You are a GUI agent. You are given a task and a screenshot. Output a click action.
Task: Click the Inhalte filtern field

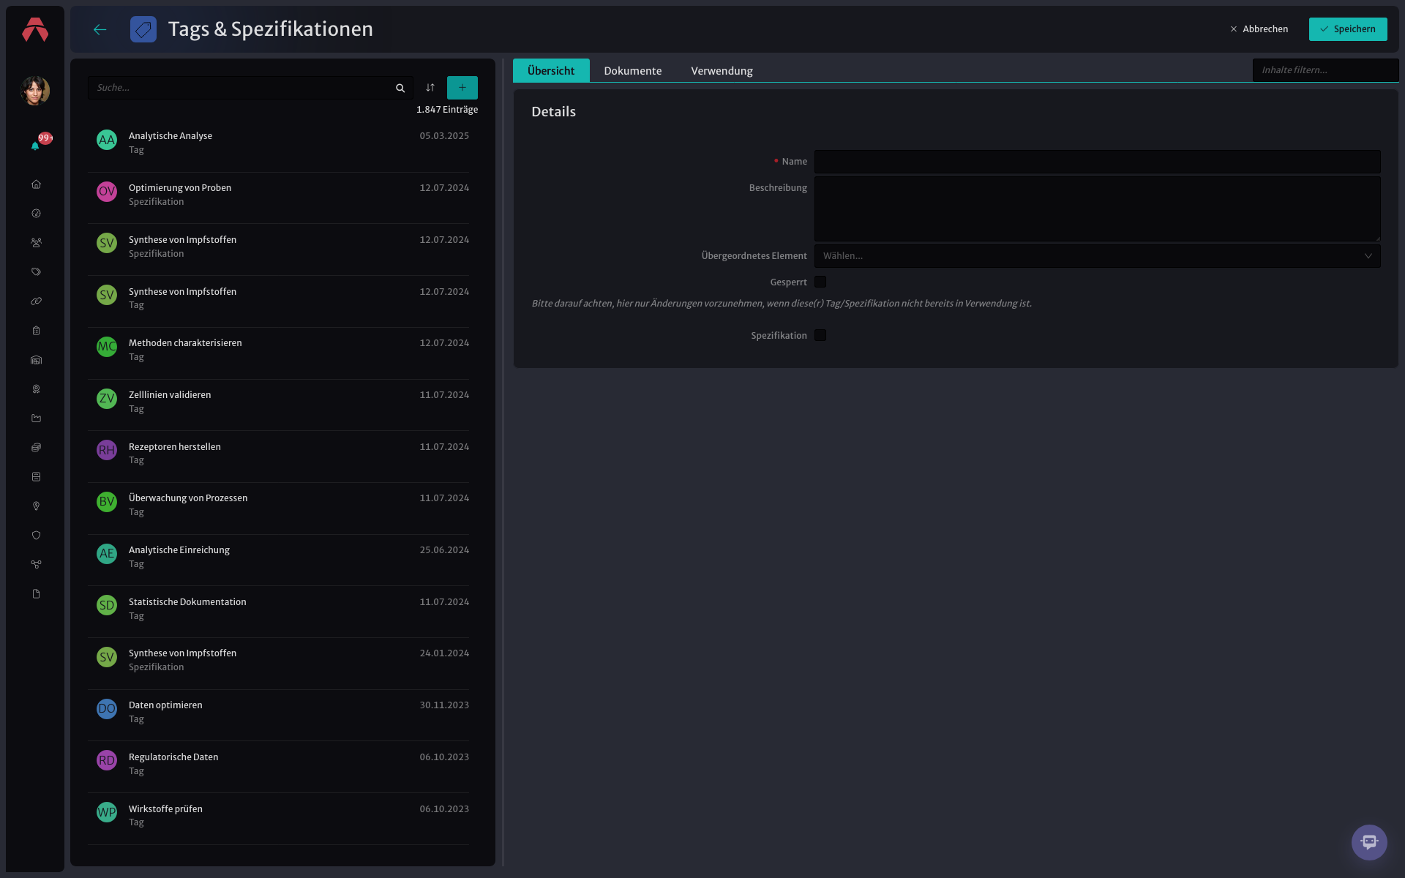pos(1325,70)
